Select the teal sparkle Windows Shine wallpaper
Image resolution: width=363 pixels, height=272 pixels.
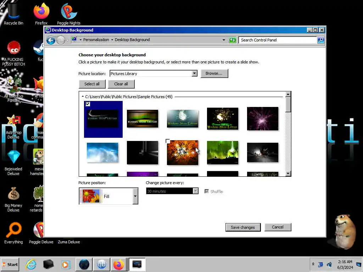(x=183, y=119)
